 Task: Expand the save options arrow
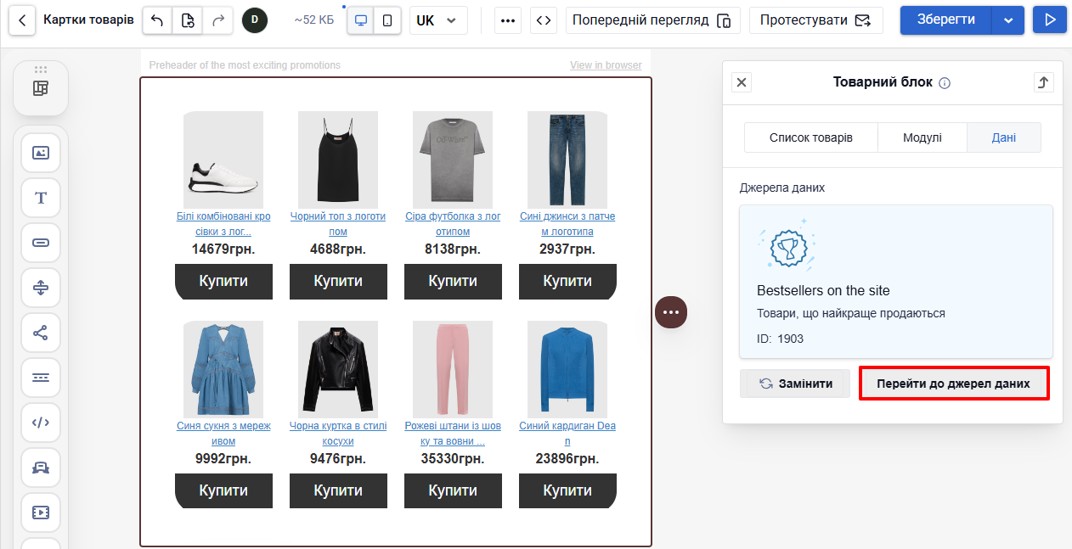(1008, 20)
